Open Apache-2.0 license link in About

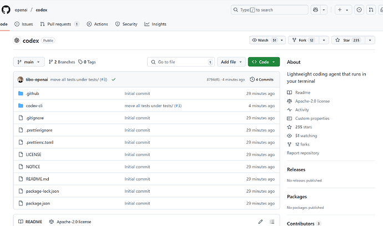tap(308, 101)
